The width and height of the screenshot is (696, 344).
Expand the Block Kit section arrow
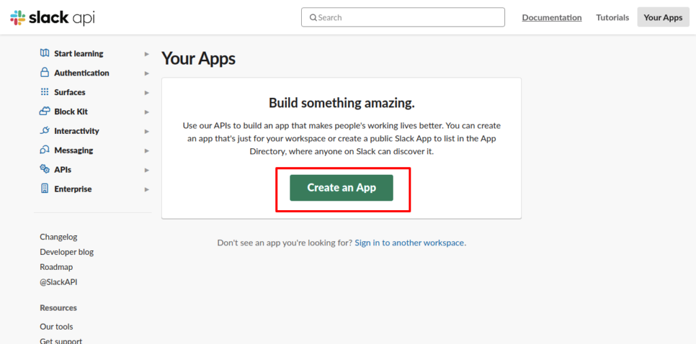pyautogui.click(x=147, y=112)
